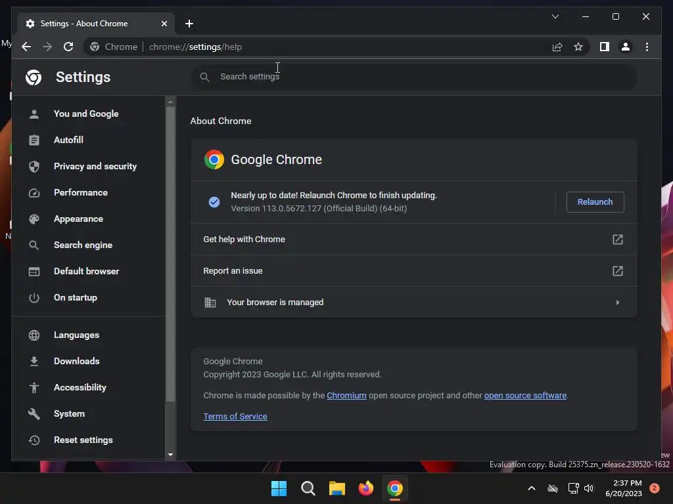673x504 pixels.
Task: Open File Explorer from the taskbar
Action: click(337, 488)
